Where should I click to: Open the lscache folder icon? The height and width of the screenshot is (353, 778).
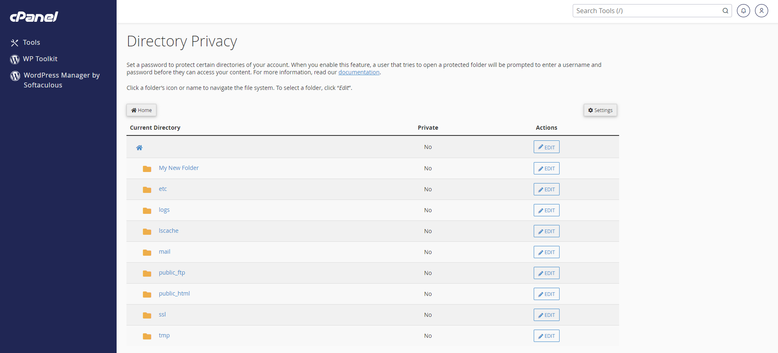[x=147, y=232]
